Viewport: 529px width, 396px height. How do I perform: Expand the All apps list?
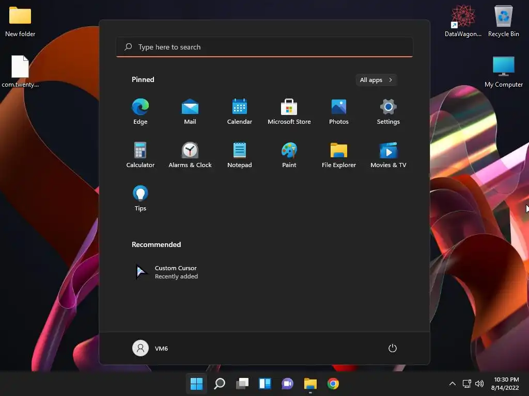[376, 80]
